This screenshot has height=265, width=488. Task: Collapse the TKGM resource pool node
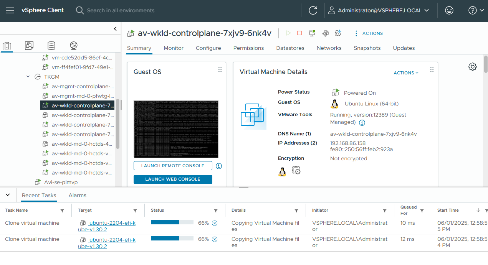click(x=28, y=77)
